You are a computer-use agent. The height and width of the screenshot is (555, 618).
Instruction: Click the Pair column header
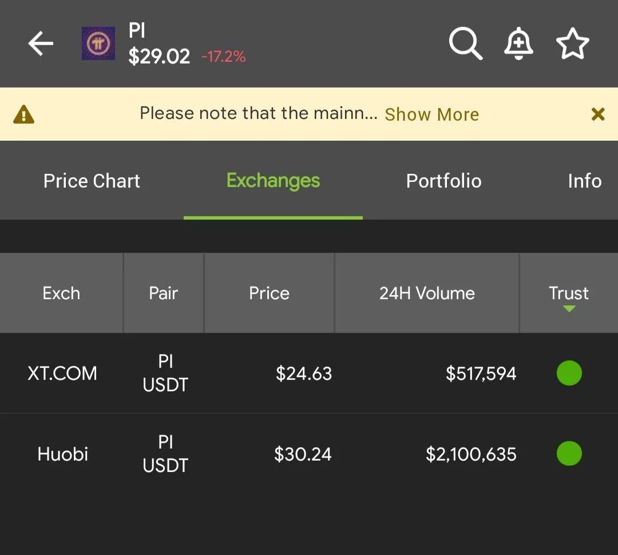pos(164,293)
